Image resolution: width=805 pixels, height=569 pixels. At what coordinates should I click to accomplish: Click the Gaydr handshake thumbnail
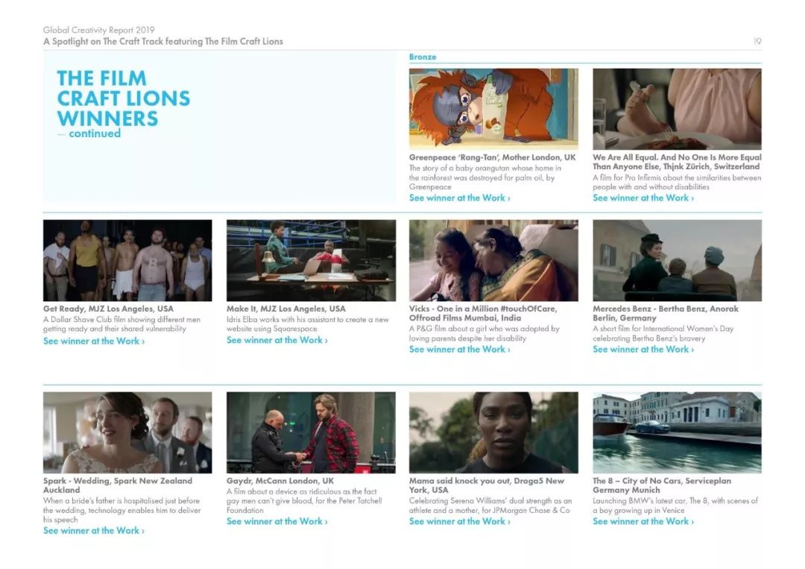tap(311, 433)
